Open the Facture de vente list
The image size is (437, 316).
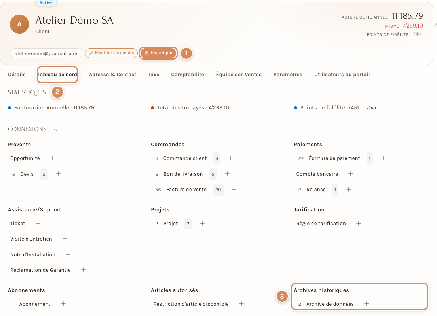point(186,190)
